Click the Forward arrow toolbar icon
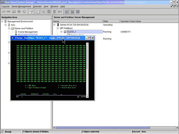179x134 pixels. pos(9,11)
